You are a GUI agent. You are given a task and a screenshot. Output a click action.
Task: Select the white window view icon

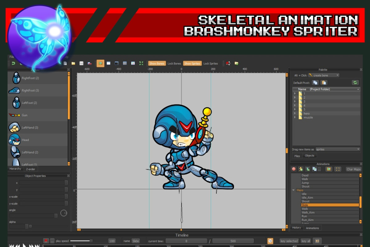tap(109, 63)
